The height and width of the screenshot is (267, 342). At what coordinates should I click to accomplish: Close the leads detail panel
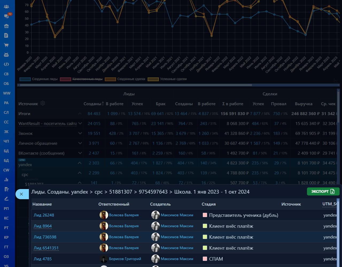(21, 194)
